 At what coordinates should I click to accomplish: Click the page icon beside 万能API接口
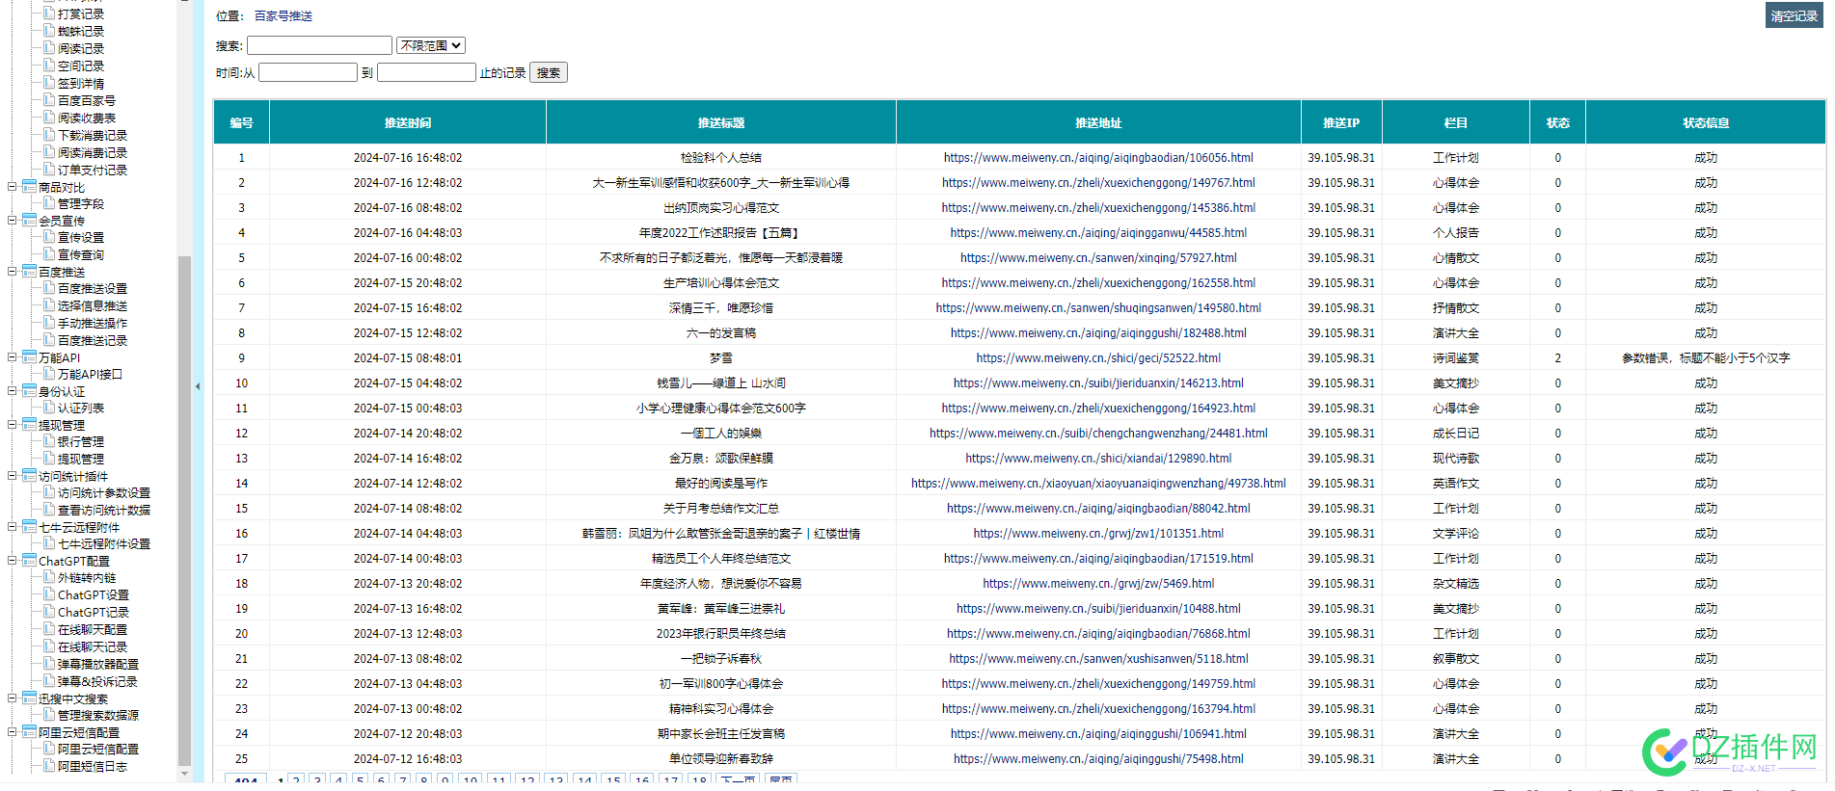49,374
